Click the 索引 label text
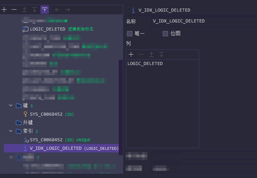Screen dimensions: 257x178 (x=28, y=131)
